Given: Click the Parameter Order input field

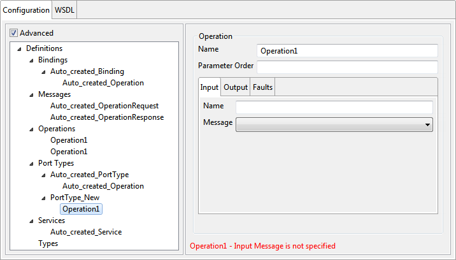Looking at the screenshot, I should coord(347,67).
